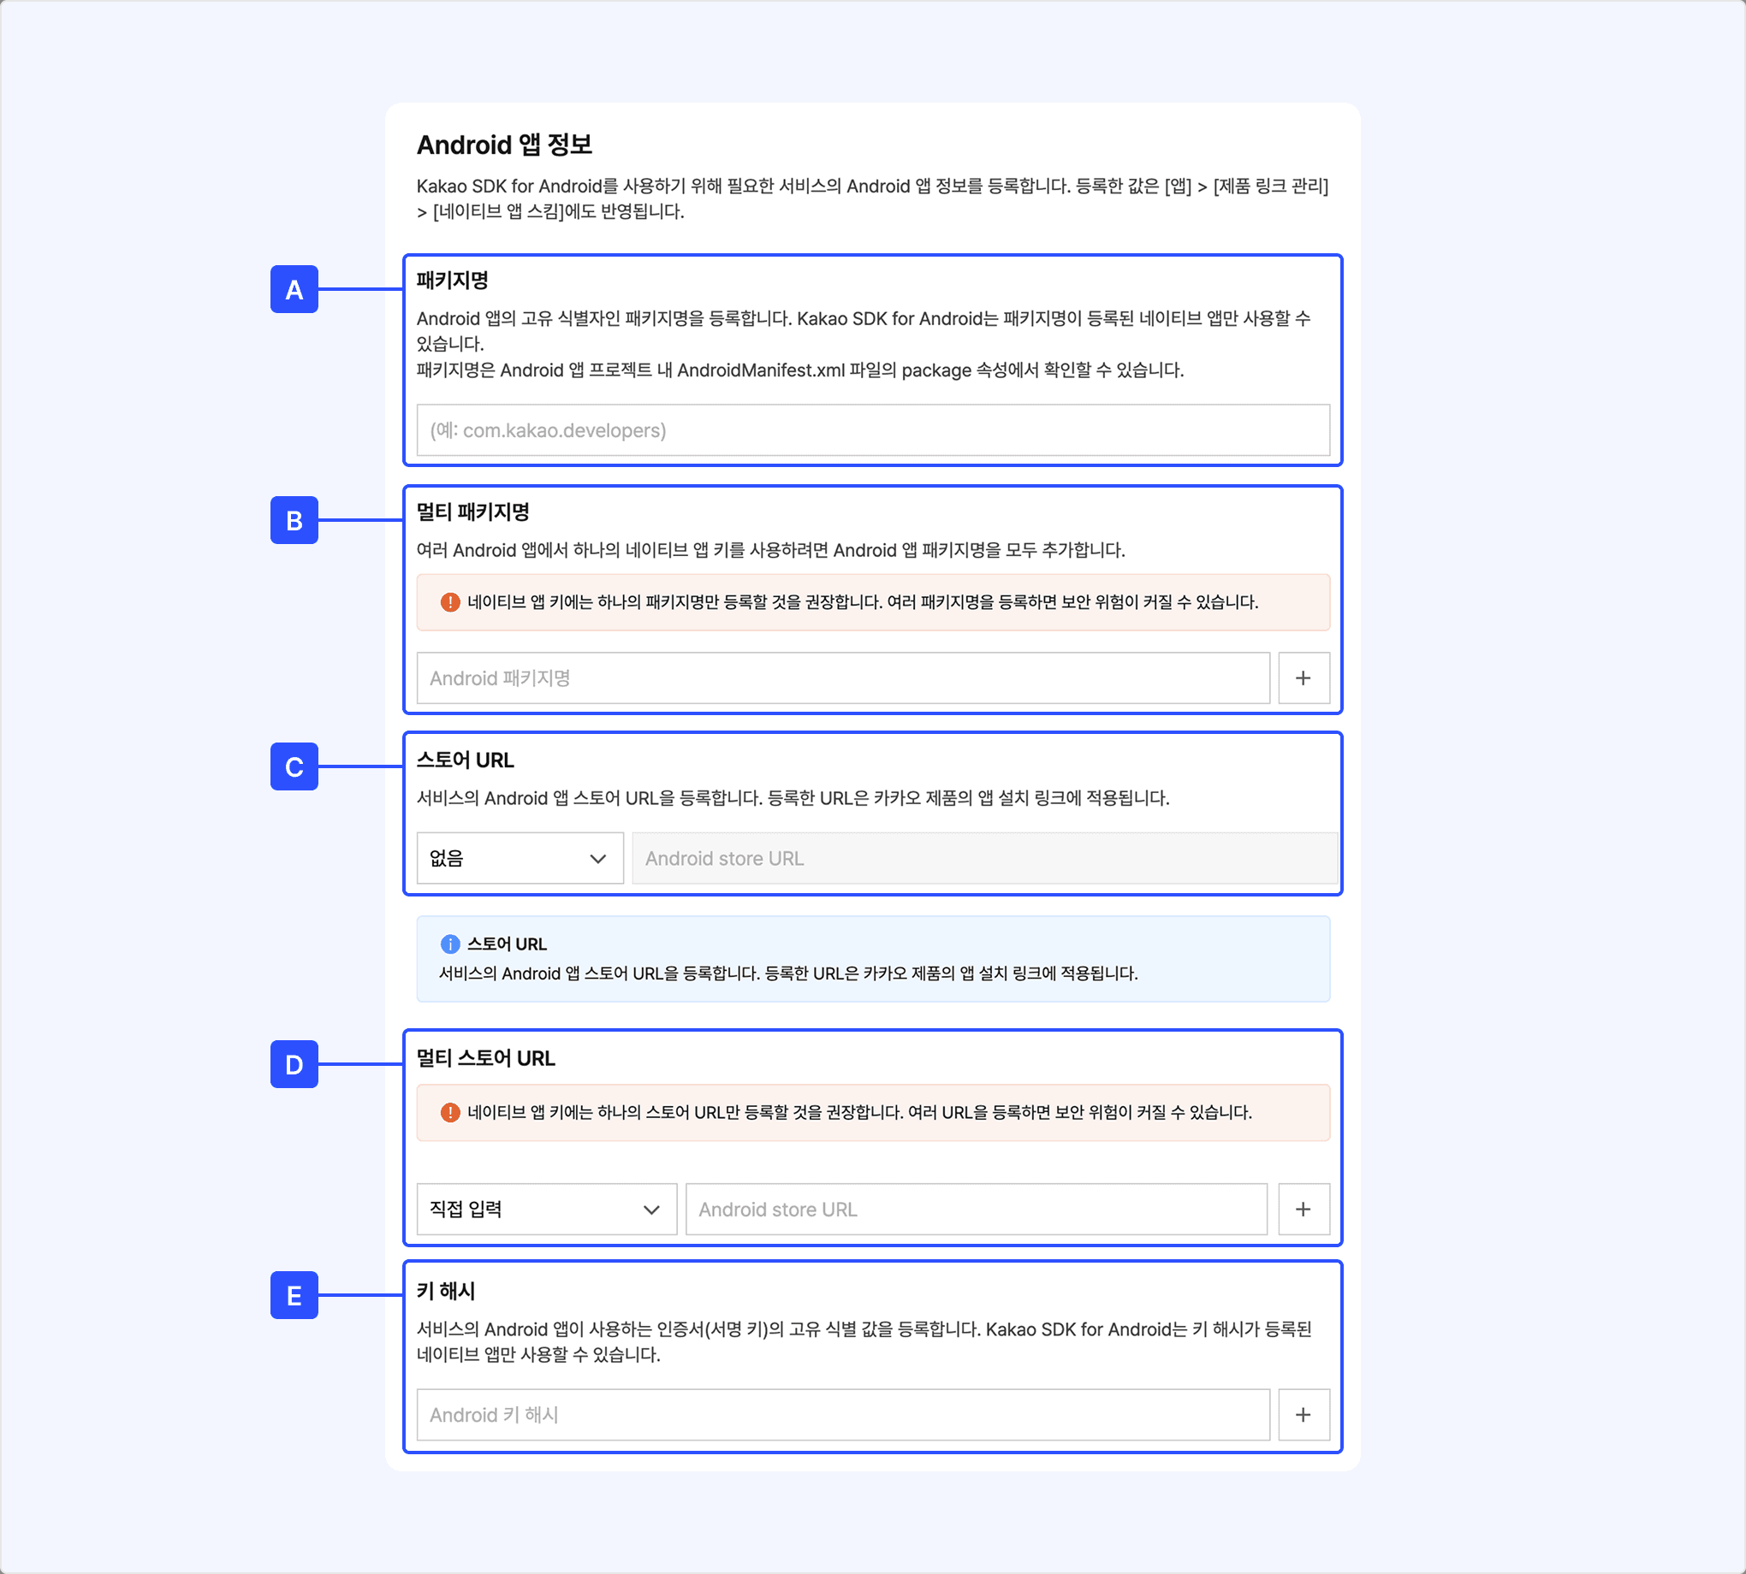Image resolution: width=1746 pixels, height=1574 pixels.
Task: Click chevron arrow of 직접 입력 dropdown
Action: coord(651,1209)
